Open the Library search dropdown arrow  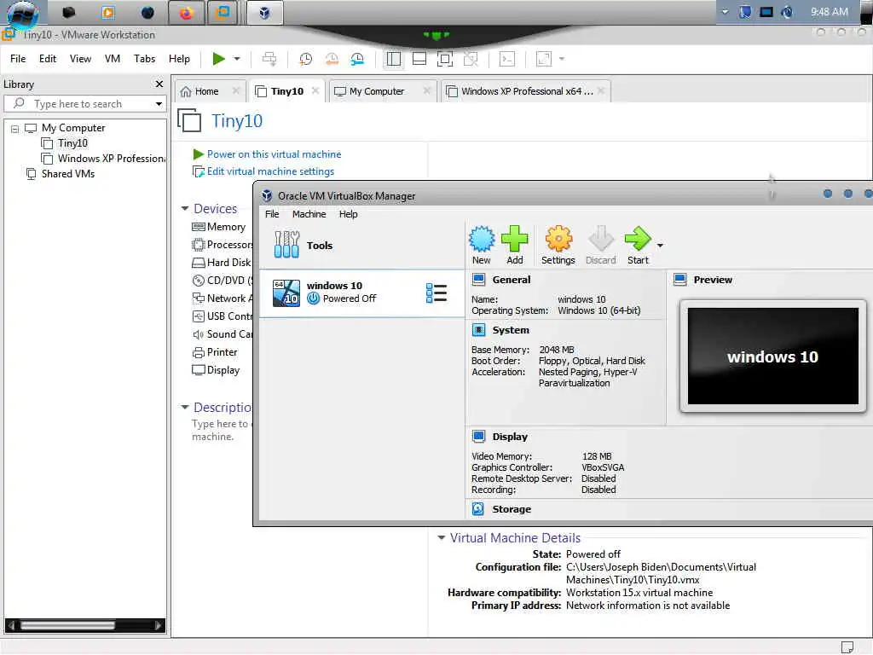coord(159,103)
